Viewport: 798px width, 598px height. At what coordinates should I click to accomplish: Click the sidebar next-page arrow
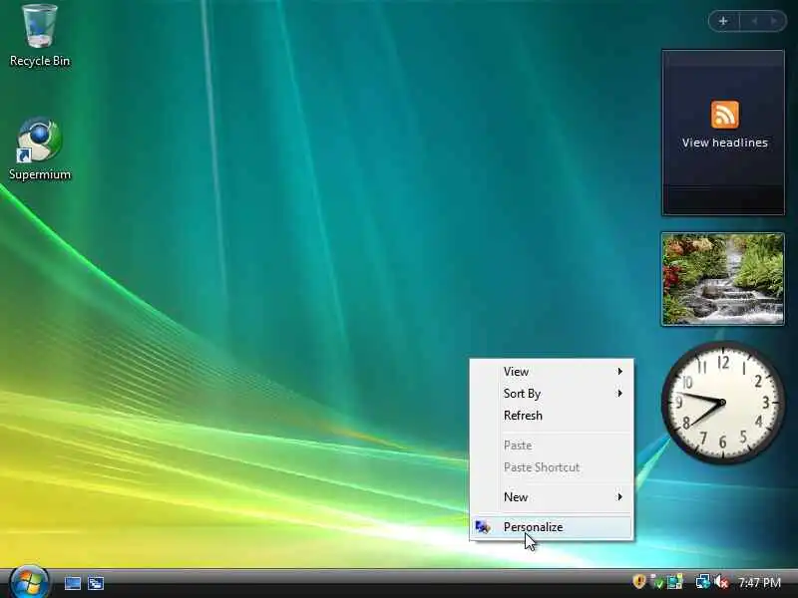pos(774,21)
